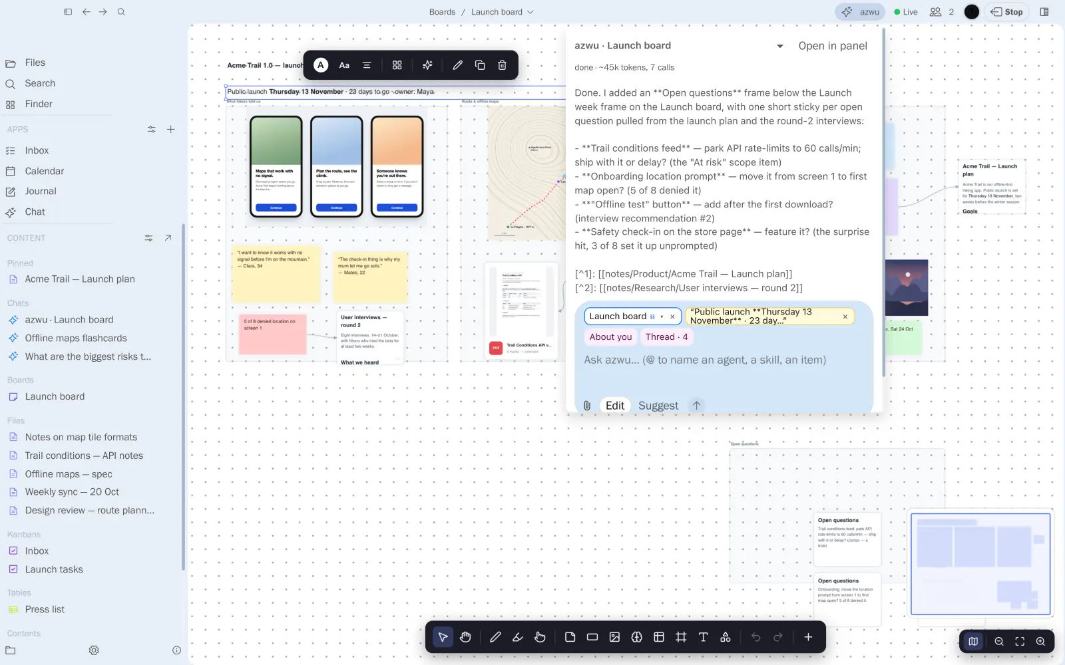Open the plus menu in bottom toolbar

tap(808, 637)
